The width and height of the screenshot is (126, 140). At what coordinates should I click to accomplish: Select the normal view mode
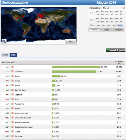pos(94,30)
